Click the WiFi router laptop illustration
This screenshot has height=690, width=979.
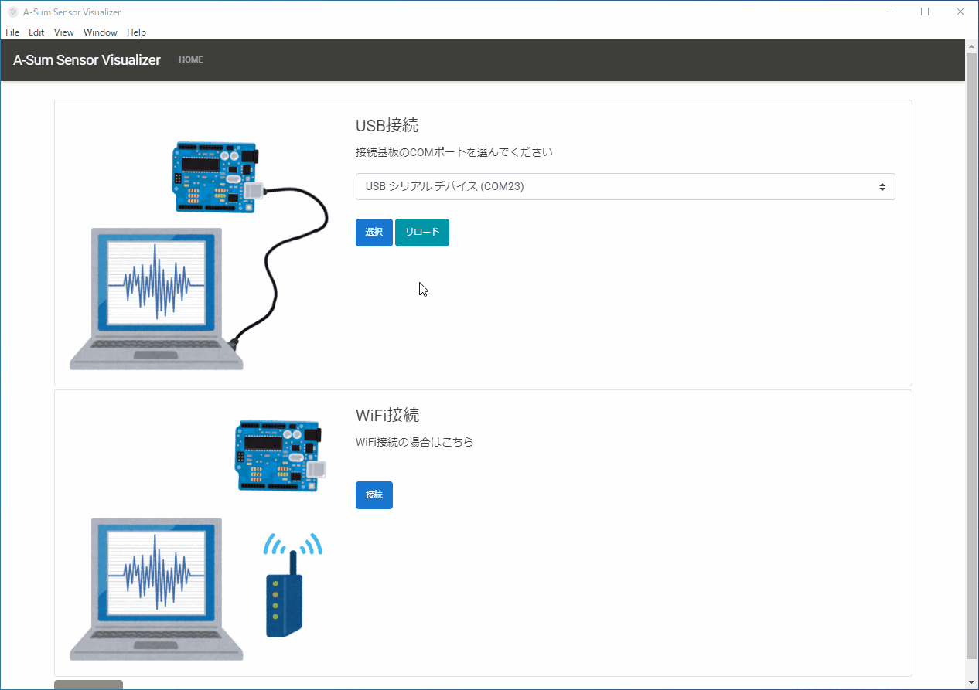200,539
